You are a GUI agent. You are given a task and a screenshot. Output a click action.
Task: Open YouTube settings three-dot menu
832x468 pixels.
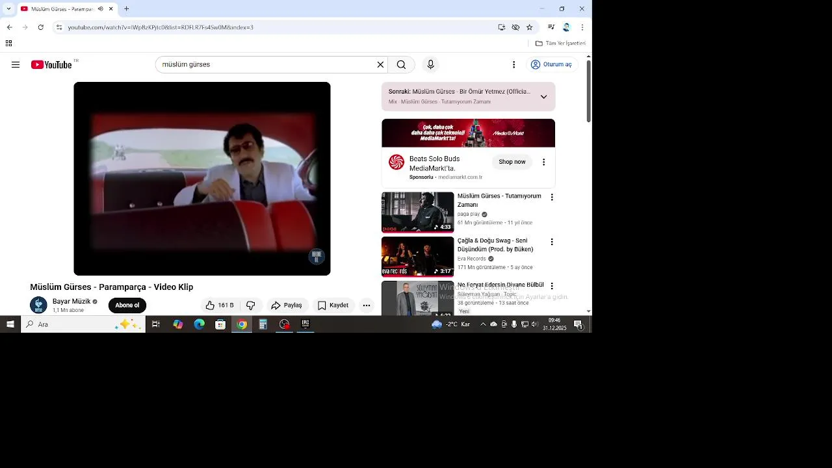(513, 64)
